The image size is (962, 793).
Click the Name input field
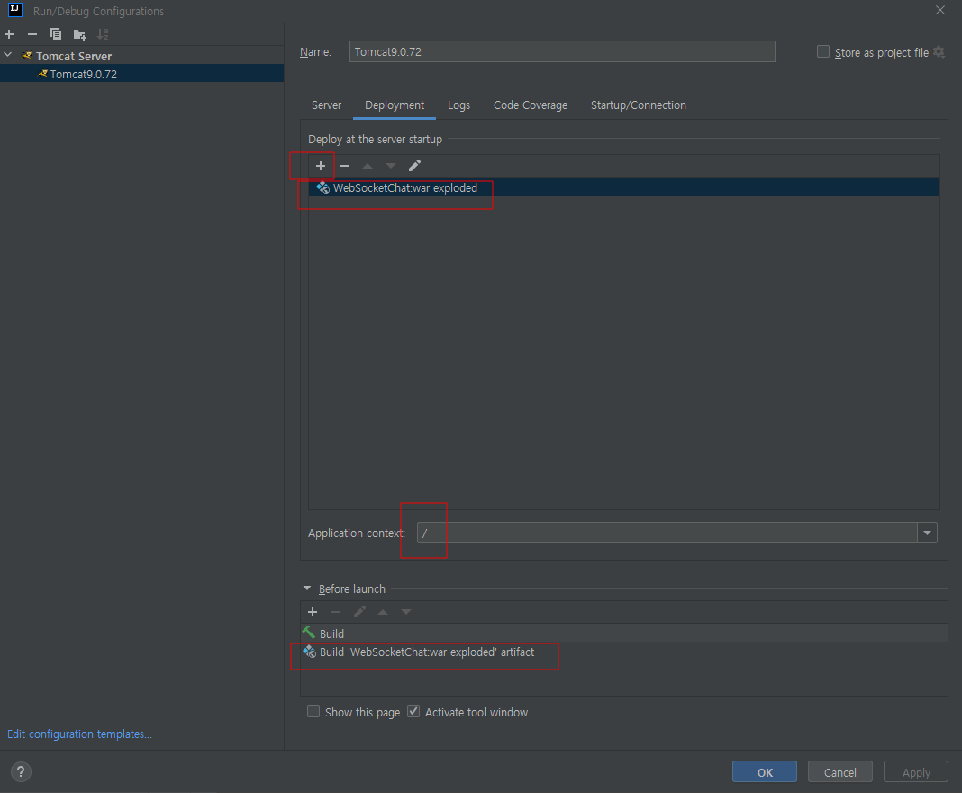tap(562, 51)
